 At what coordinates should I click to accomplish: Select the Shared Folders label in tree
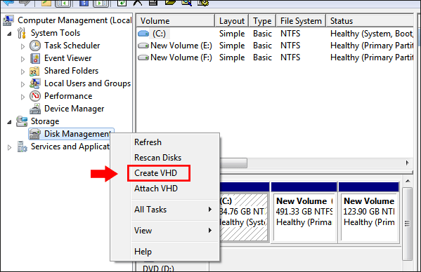point(72,71)
